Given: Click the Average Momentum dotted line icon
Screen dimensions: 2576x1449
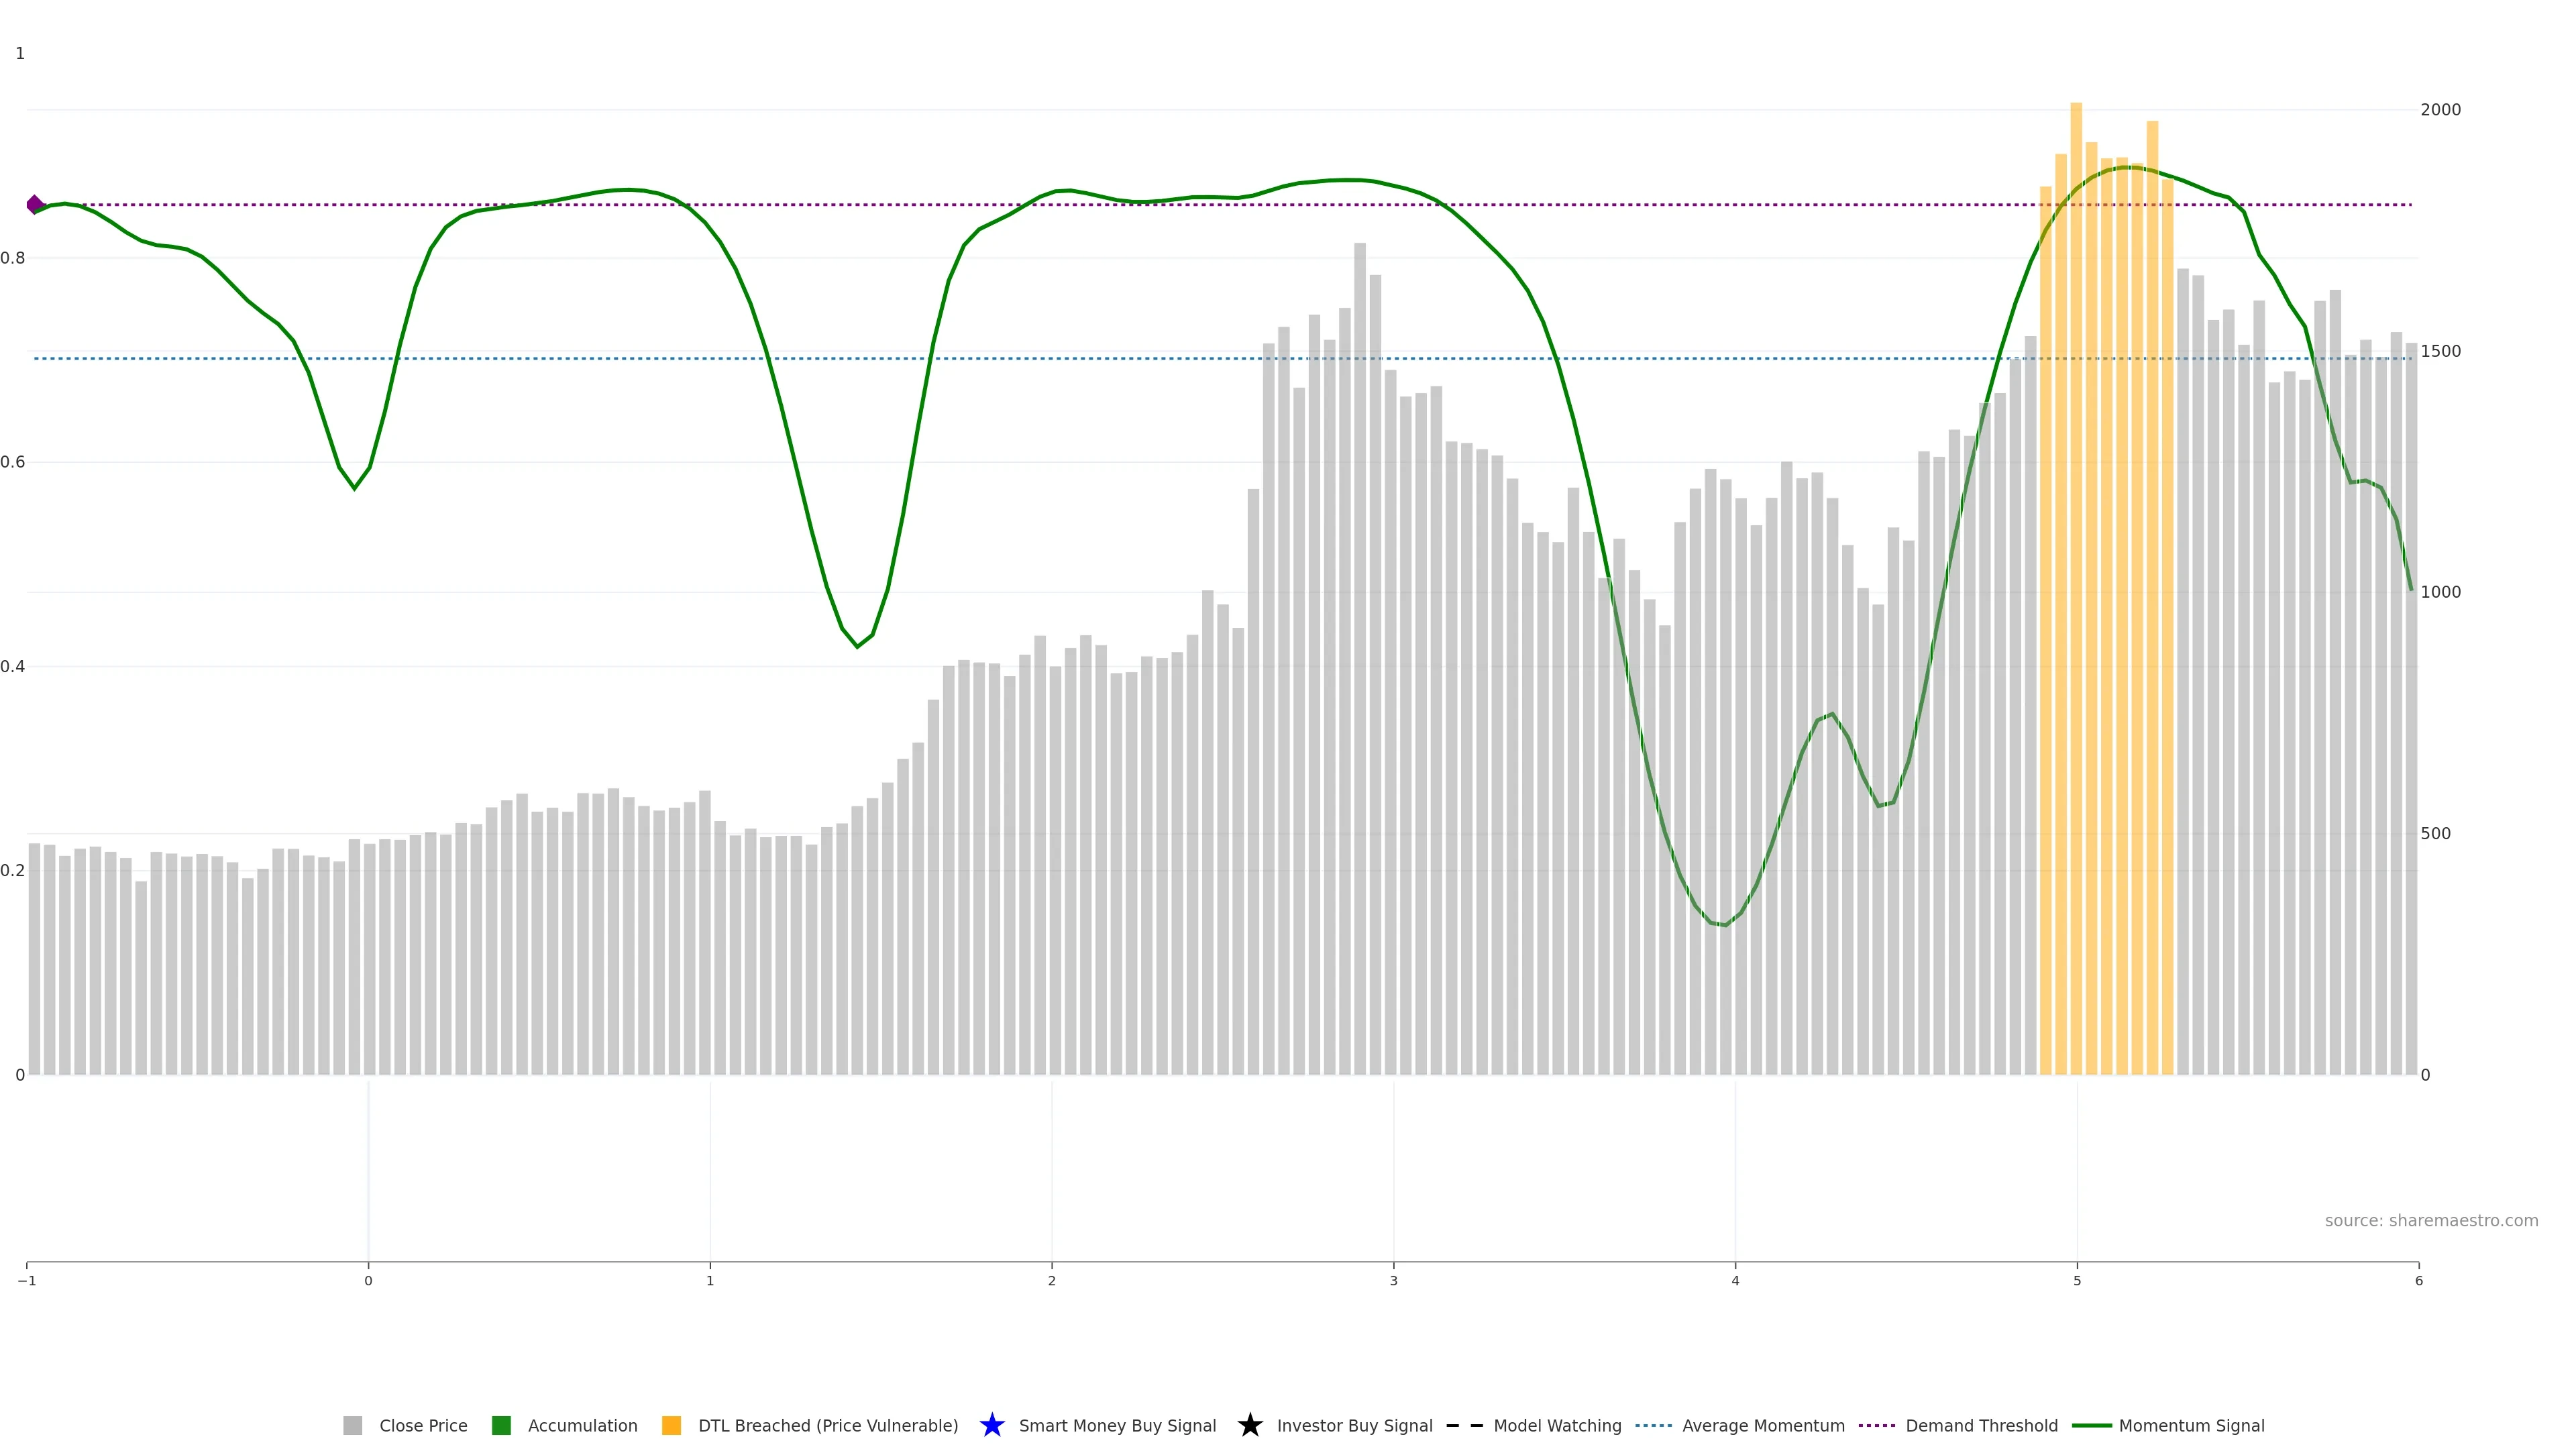Looking at the screenshot, I should click(x=1653, y=1425).
